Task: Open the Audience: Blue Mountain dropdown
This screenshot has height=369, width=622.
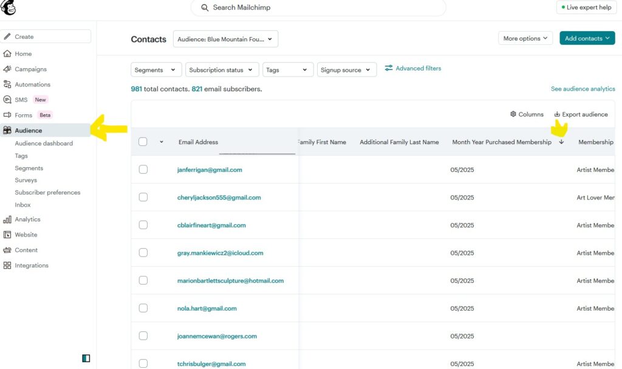Action: (x=225, y=39)
